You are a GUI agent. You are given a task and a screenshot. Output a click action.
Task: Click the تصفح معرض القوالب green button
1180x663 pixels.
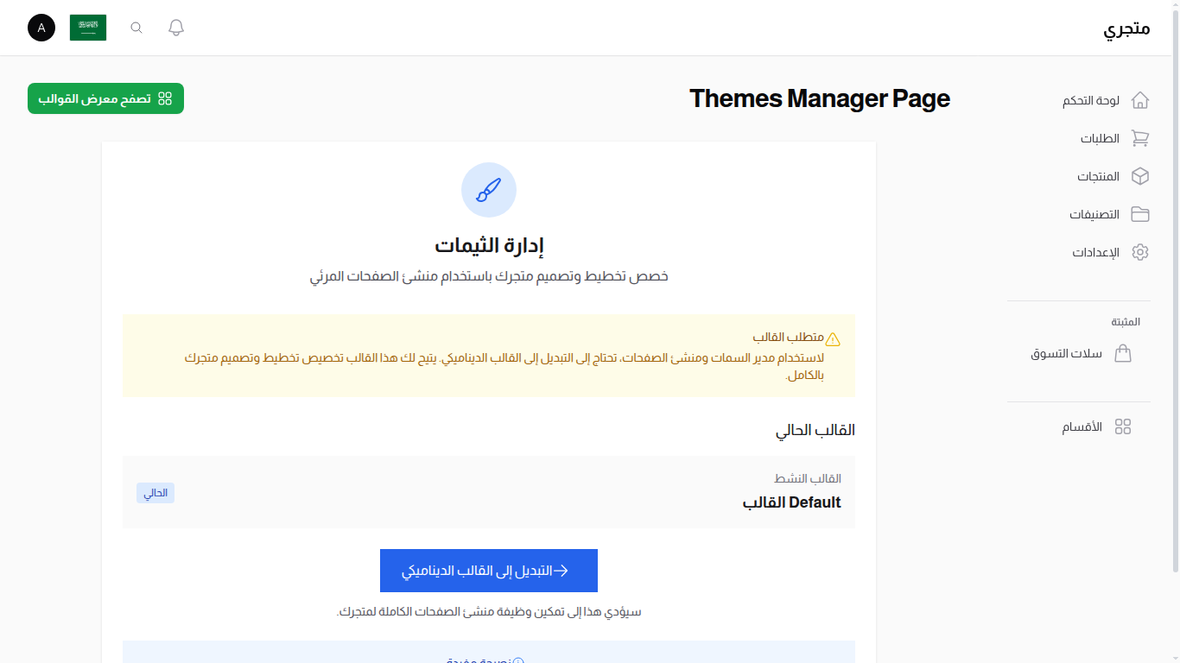[105, 98]
